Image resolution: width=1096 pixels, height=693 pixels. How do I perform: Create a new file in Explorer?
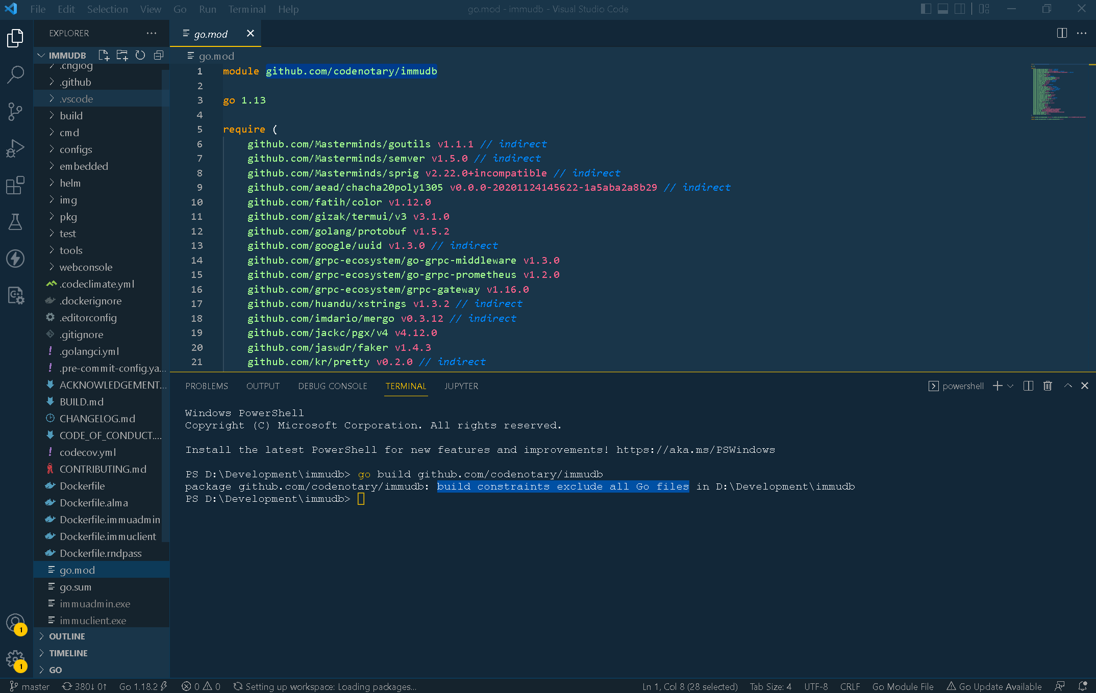104,55
